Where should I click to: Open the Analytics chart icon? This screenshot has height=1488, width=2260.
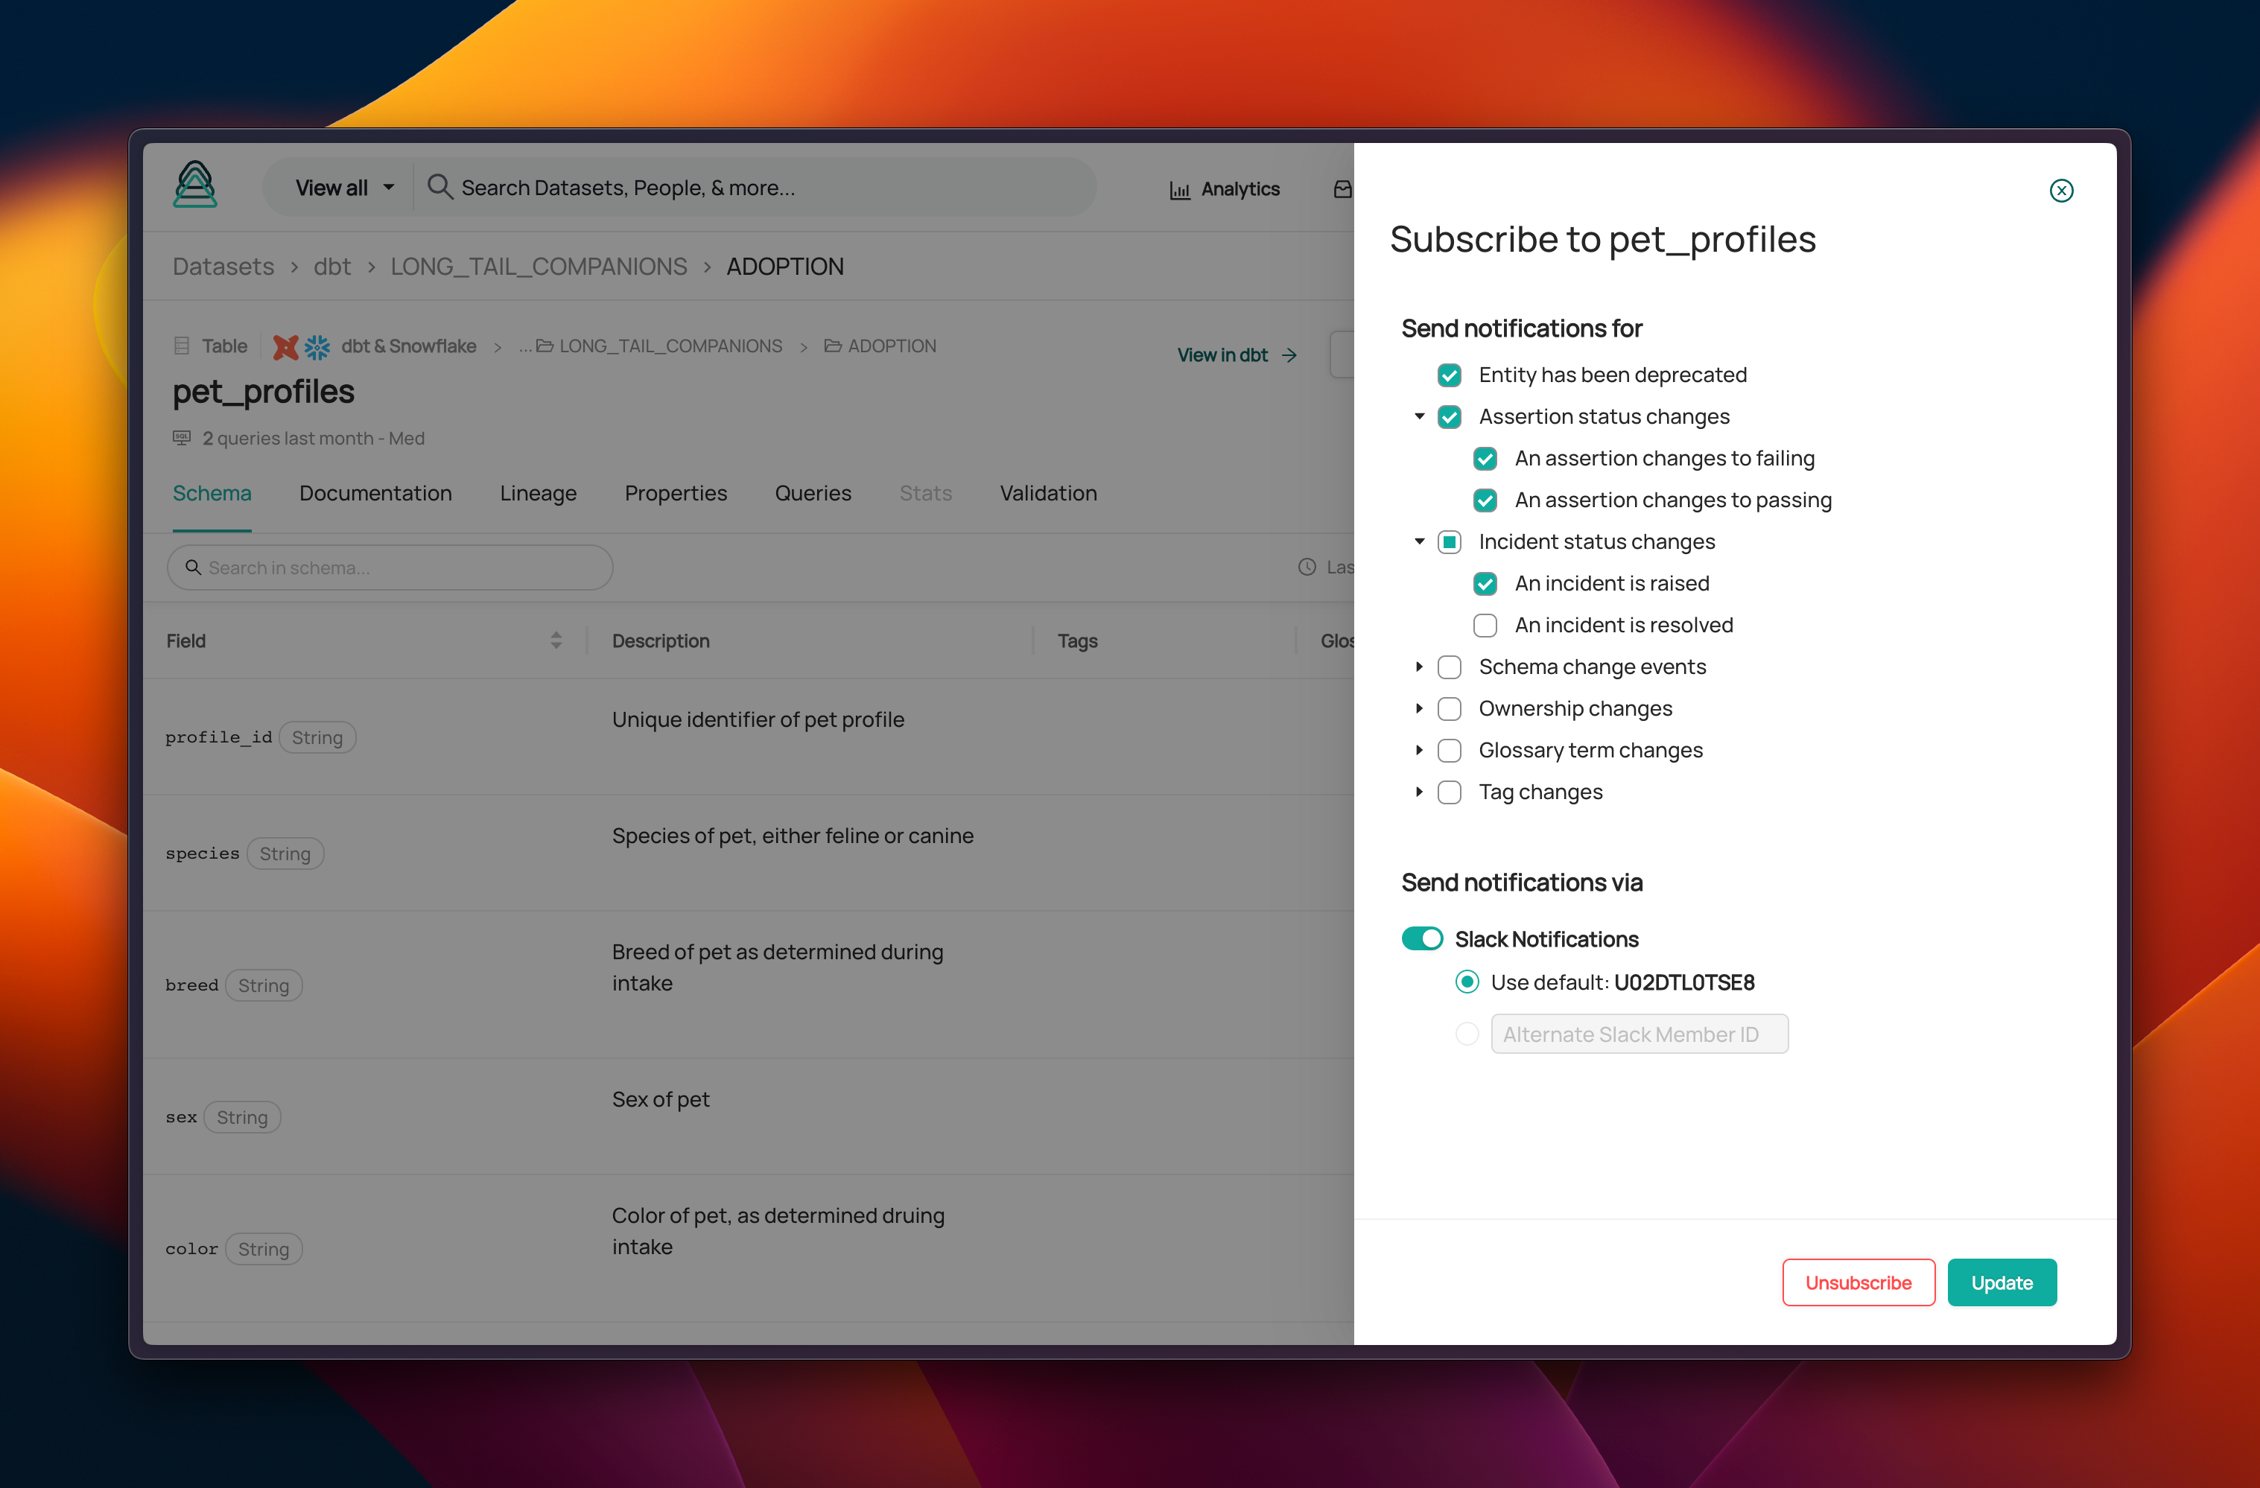click(x=1179, y=190)
